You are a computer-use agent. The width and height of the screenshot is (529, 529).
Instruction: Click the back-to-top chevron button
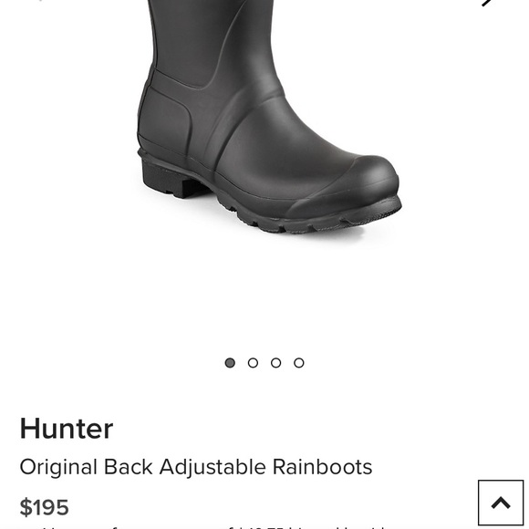501,503
